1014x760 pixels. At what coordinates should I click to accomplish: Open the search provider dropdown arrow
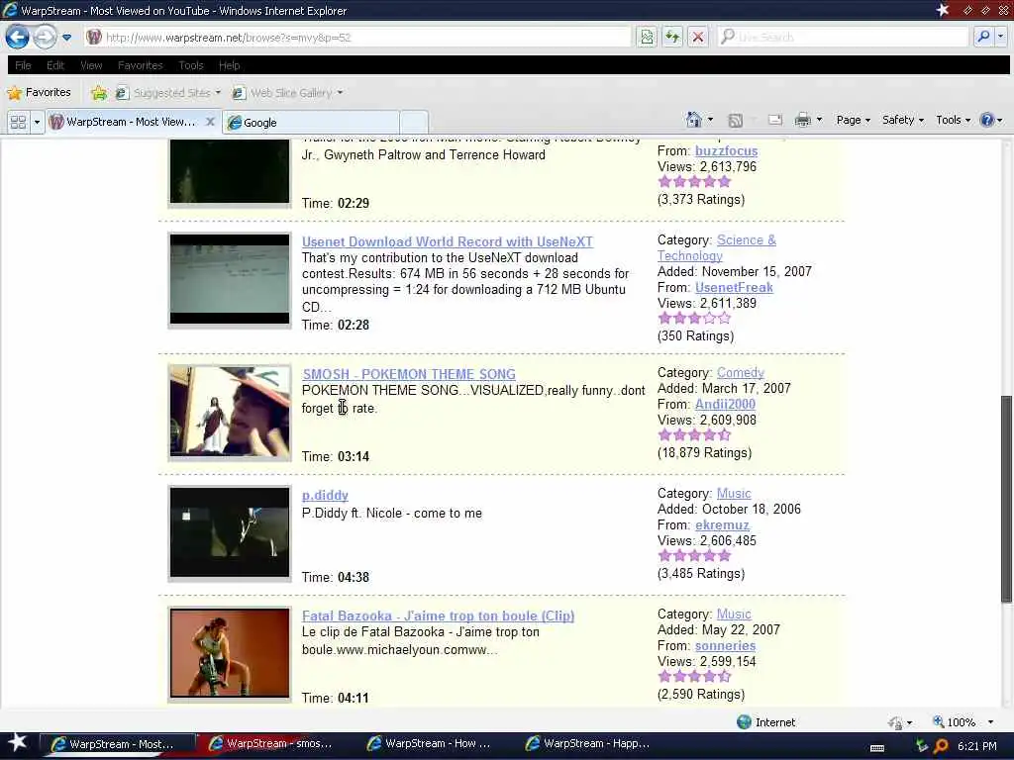point(1000,37)
